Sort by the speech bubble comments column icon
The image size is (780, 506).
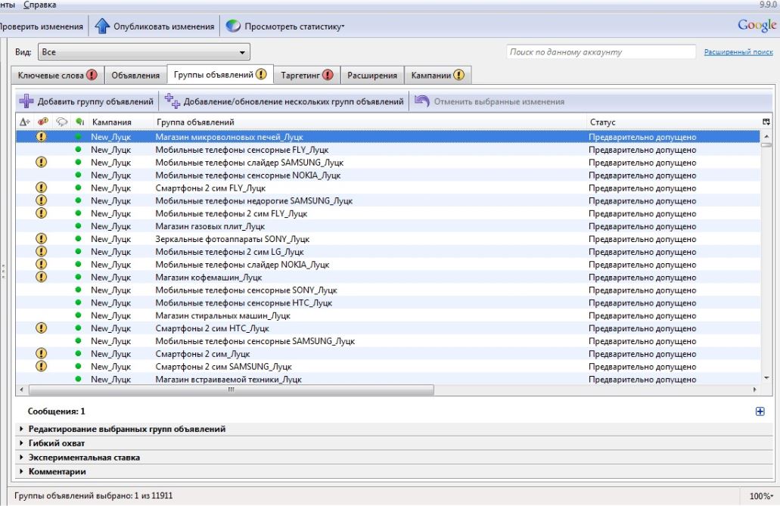(x=62, y=122)
